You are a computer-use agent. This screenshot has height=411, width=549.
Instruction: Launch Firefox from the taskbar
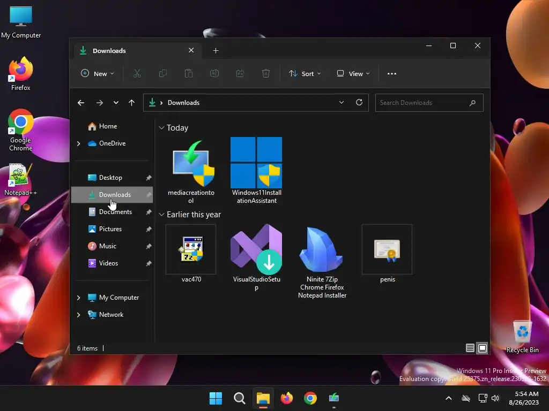point(287,398)
